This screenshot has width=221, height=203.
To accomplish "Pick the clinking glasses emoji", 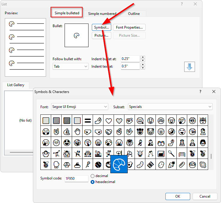I will click(x=150, y=154).
